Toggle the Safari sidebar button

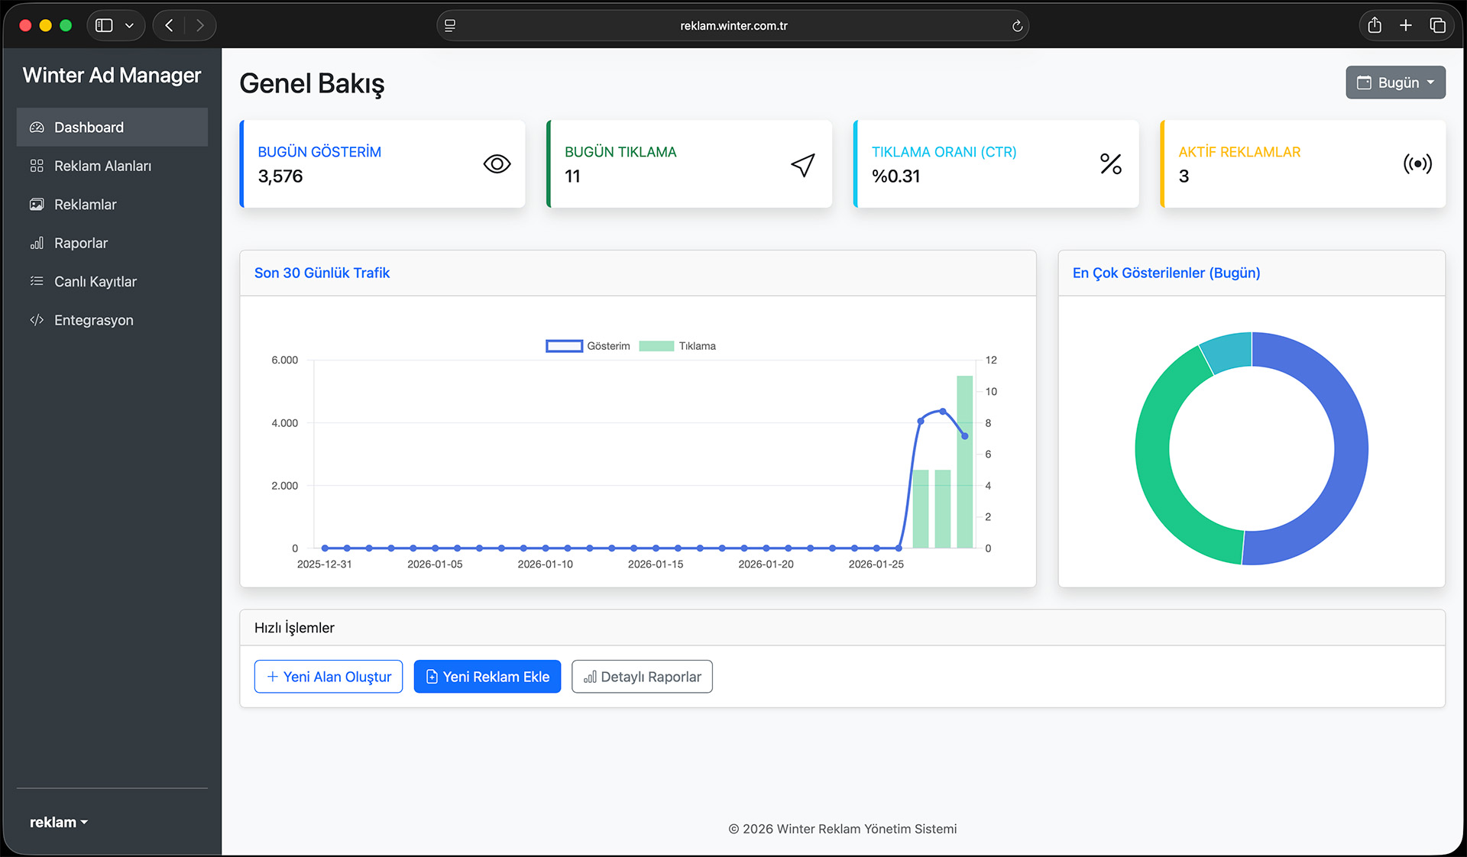tap(105, 25)
